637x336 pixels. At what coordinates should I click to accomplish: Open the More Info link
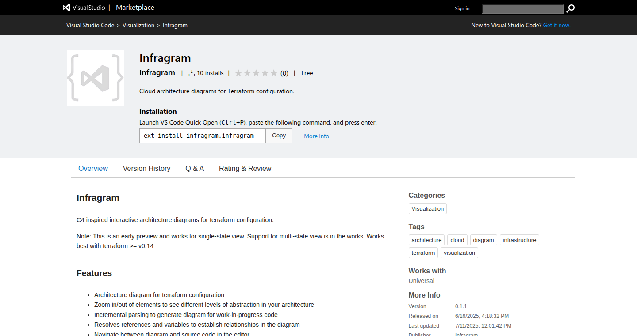click(x=316, y=136)
